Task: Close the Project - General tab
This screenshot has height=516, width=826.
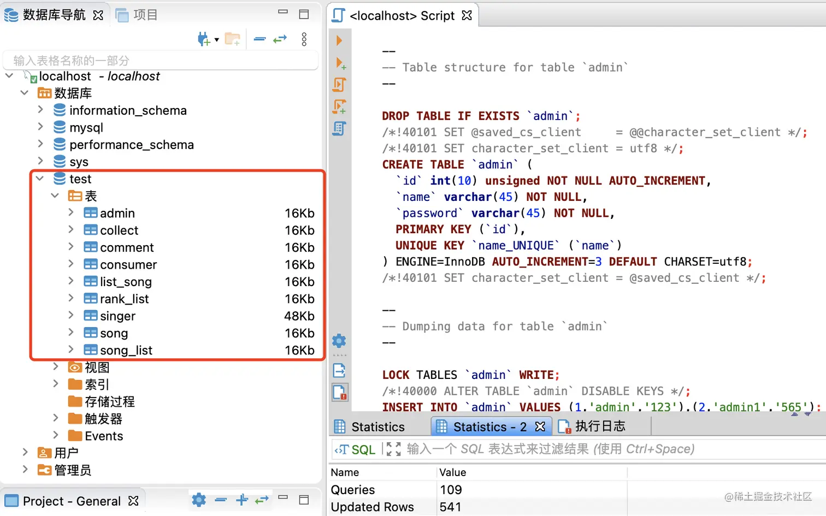Action: 133,501
